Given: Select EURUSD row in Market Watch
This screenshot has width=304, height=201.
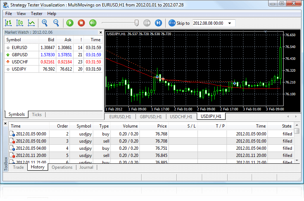Looking at the screenshot, I should (53, 48).
